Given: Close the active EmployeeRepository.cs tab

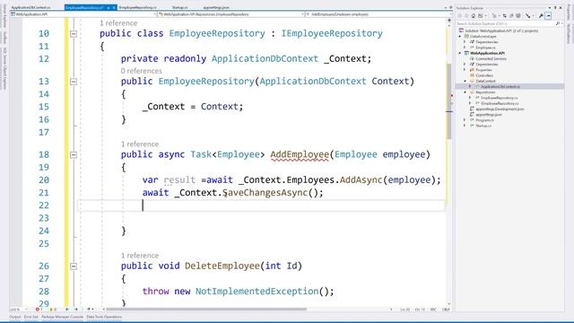Looking at the screenshot, I should click(x=114, y=7).
